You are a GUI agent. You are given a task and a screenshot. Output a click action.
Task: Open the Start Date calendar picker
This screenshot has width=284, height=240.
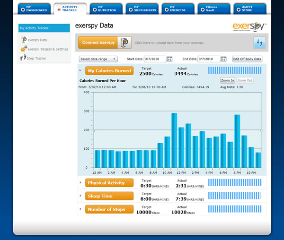(170, 59)
